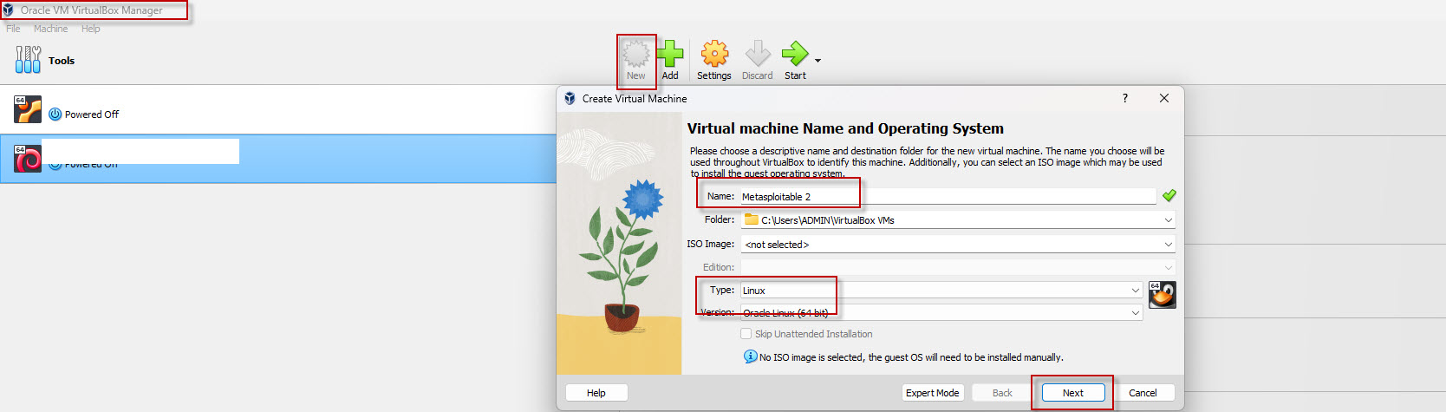Click the power status icon of the first VM
Image resolution: width=1446 pixels, height=412 pixels.
(x=55, y=114)
